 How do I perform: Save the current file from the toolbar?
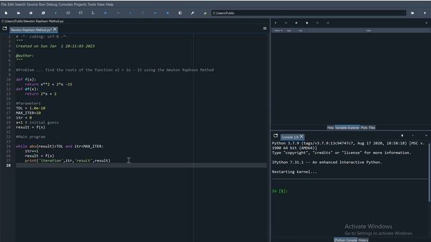point(31,13)
